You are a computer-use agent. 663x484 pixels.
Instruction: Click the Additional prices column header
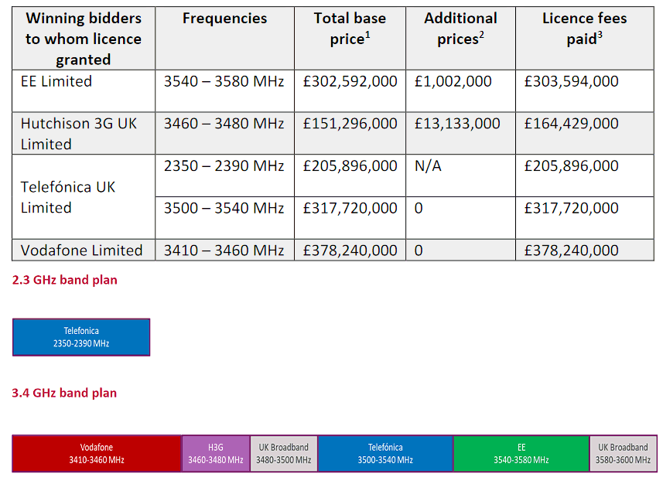coord(460,29)
